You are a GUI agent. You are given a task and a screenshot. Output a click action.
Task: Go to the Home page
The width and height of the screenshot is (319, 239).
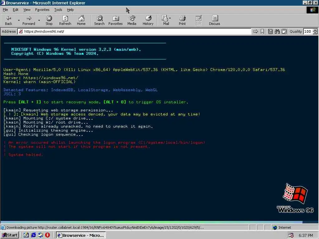pos(81,20)
